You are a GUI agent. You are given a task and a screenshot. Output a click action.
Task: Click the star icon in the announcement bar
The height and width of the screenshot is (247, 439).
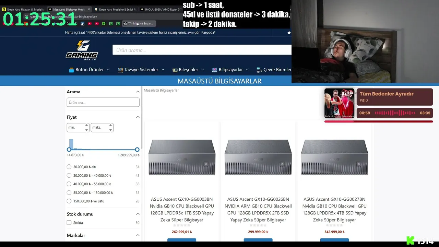(x=289, y=33)
